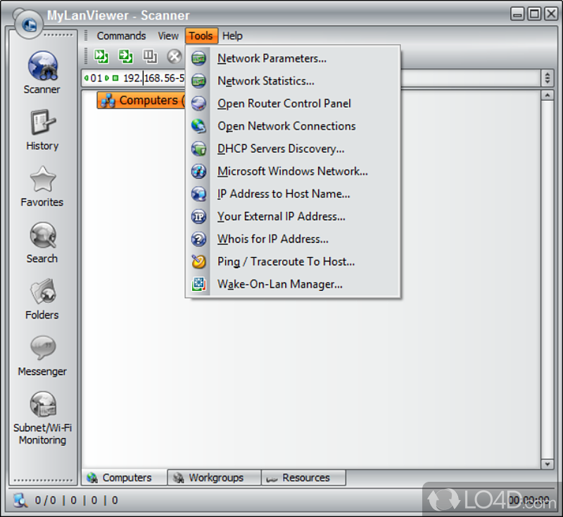Screen dimensions: 563x517
Task: Choose Ping / Traceroute To Host
Action: (286, 261)
